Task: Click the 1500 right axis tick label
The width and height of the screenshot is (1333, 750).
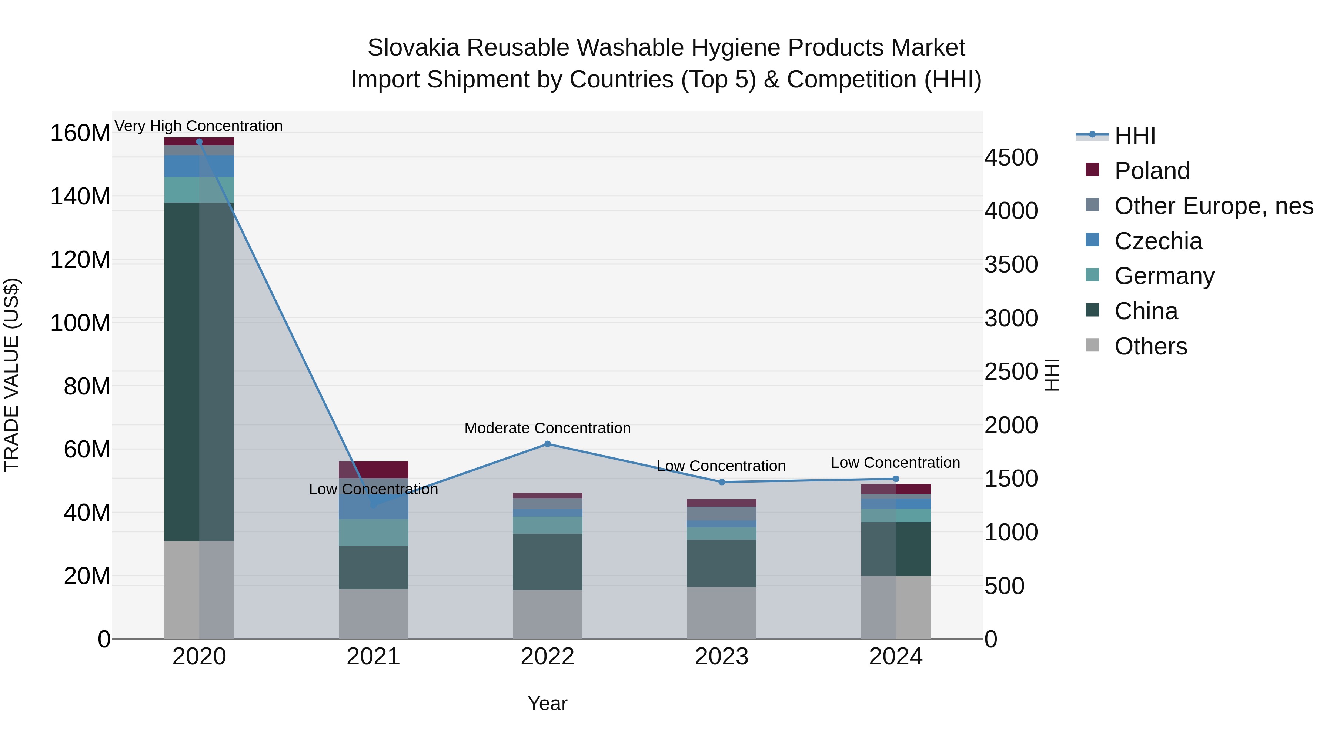Action: click(x=1011, y=478)
